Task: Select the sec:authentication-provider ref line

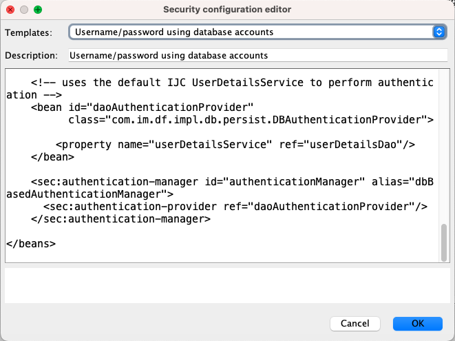Action: pyautogui.click(x=235, y=207)
